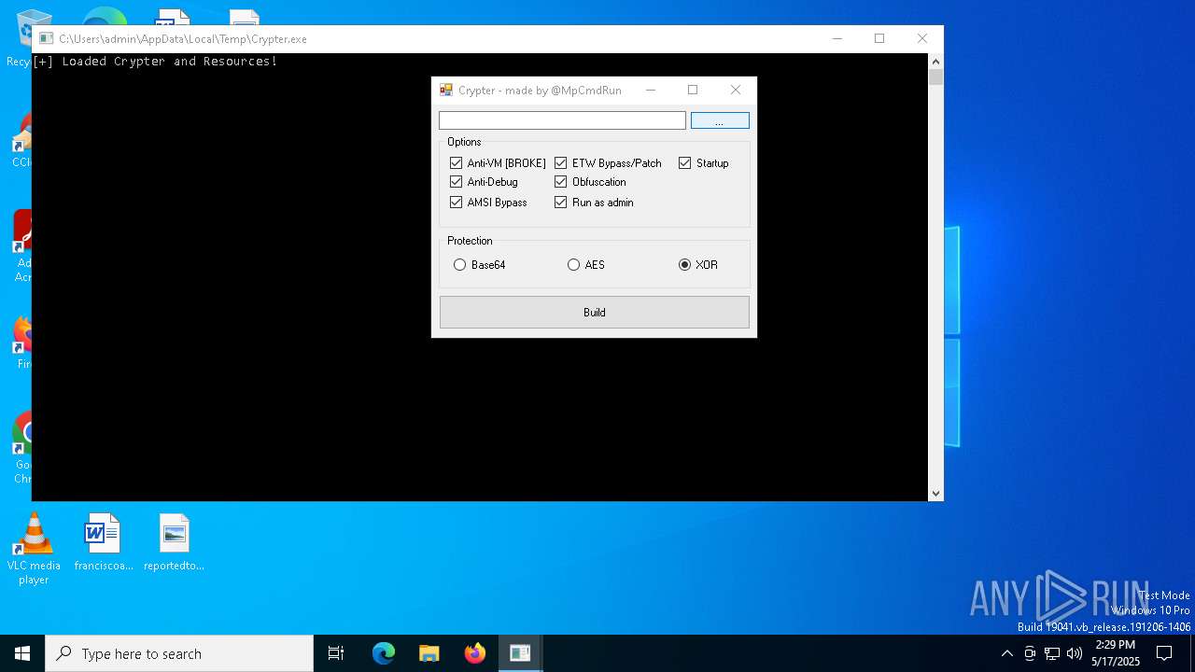Click the Build button
Viewport: 1195px width, 672px height.
(x=595, y=313)
